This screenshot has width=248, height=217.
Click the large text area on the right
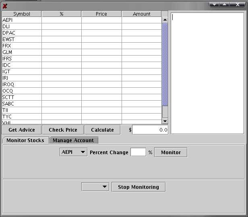207,72
